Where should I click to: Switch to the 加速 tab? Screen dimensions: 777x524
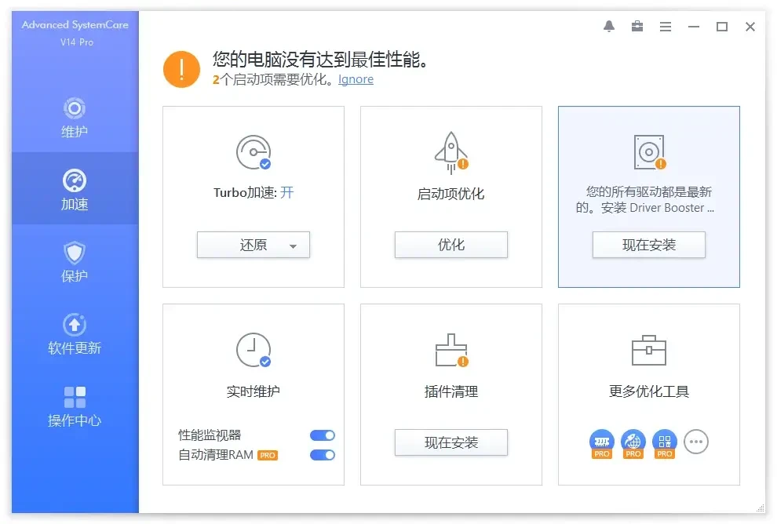75,189
